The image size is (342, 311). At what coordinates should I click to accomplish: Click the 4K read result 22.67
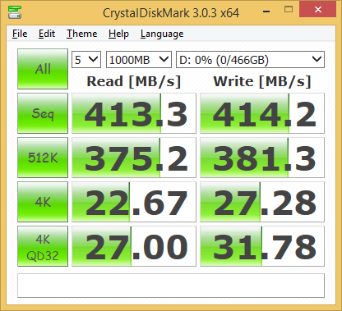[134, 202]
